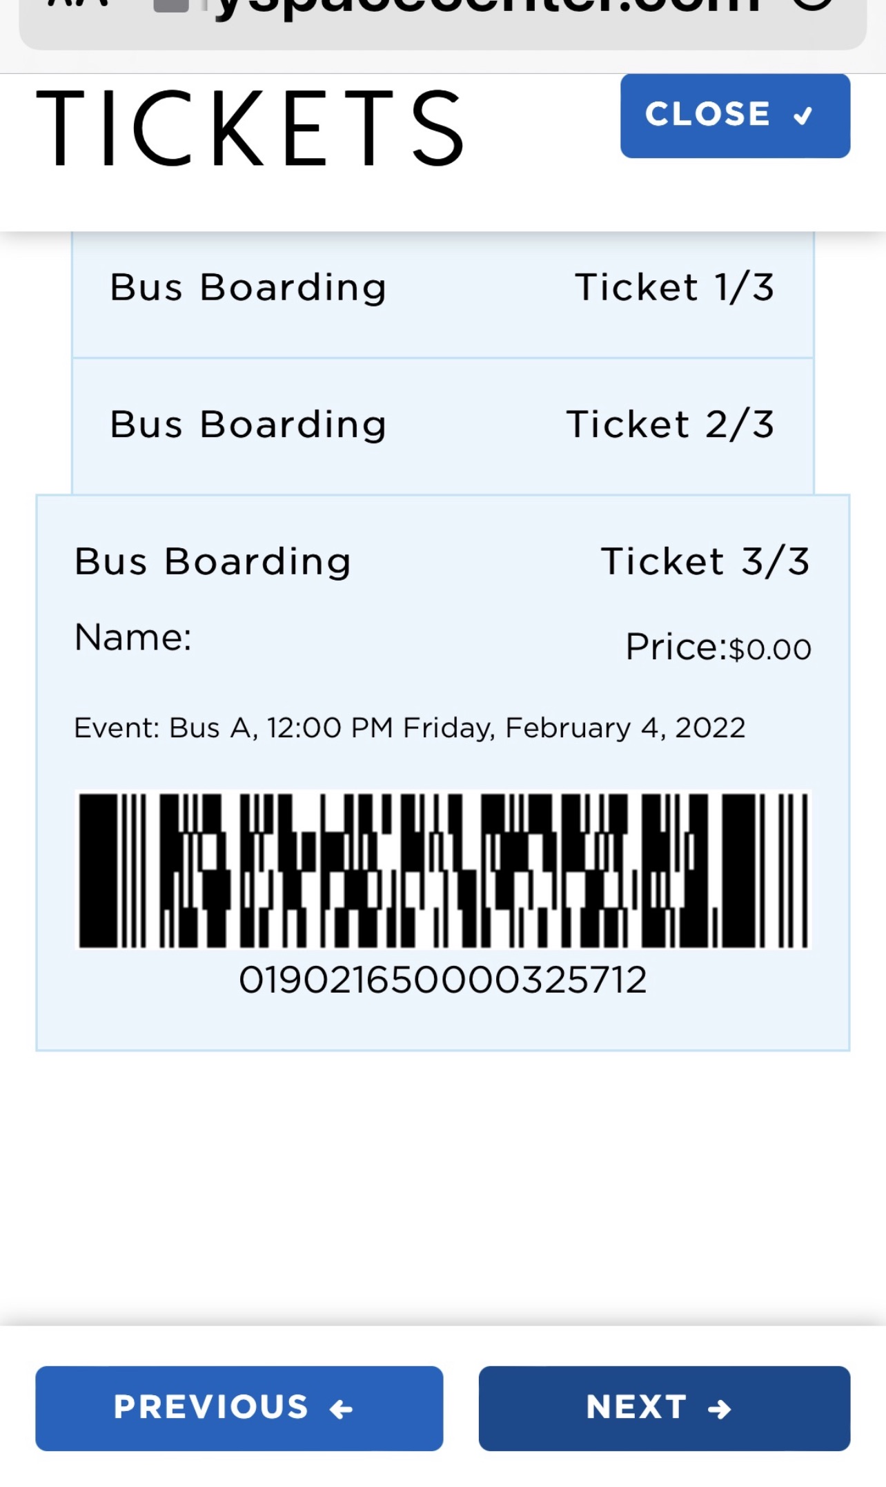
Task: Tap the Event Bus A details line
Action: (x=410, y=728)
